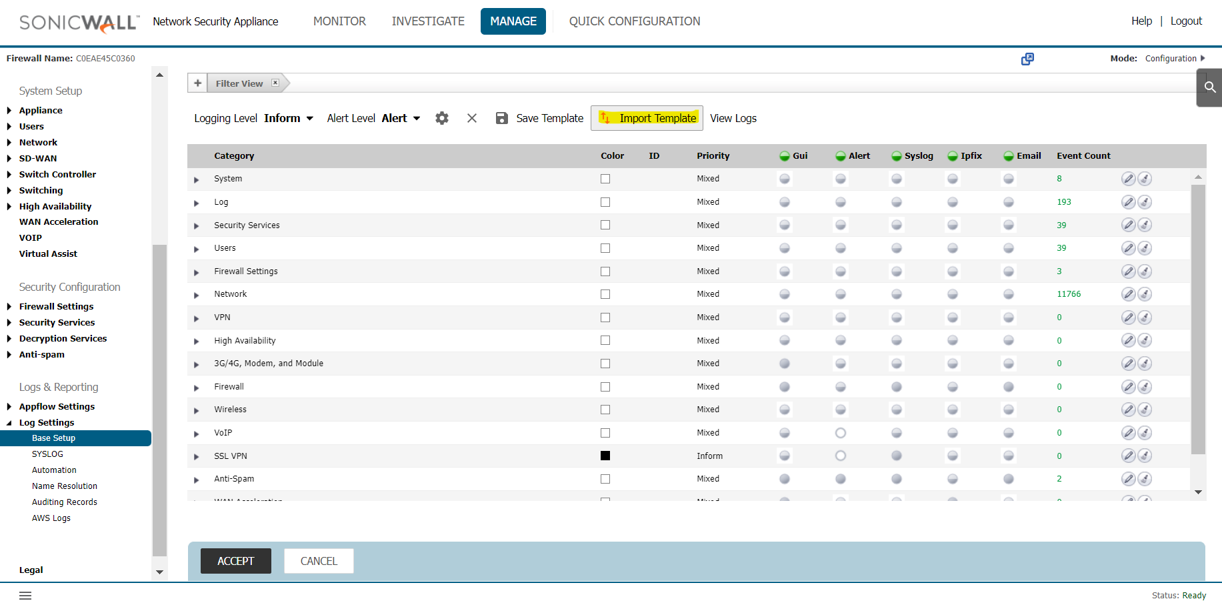Edit the VPN row pencil icon
This screenshot has height=603, width=1222.
[1128, 318]
